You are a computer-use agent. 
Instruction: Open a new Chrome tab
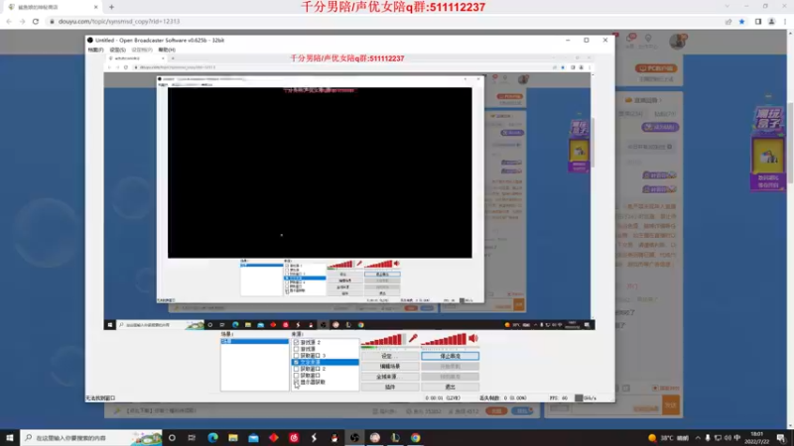coord(111,7)
